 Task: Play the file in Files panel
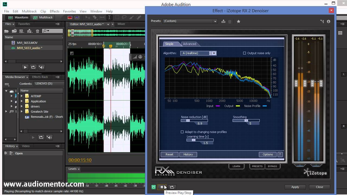point(25,67)
